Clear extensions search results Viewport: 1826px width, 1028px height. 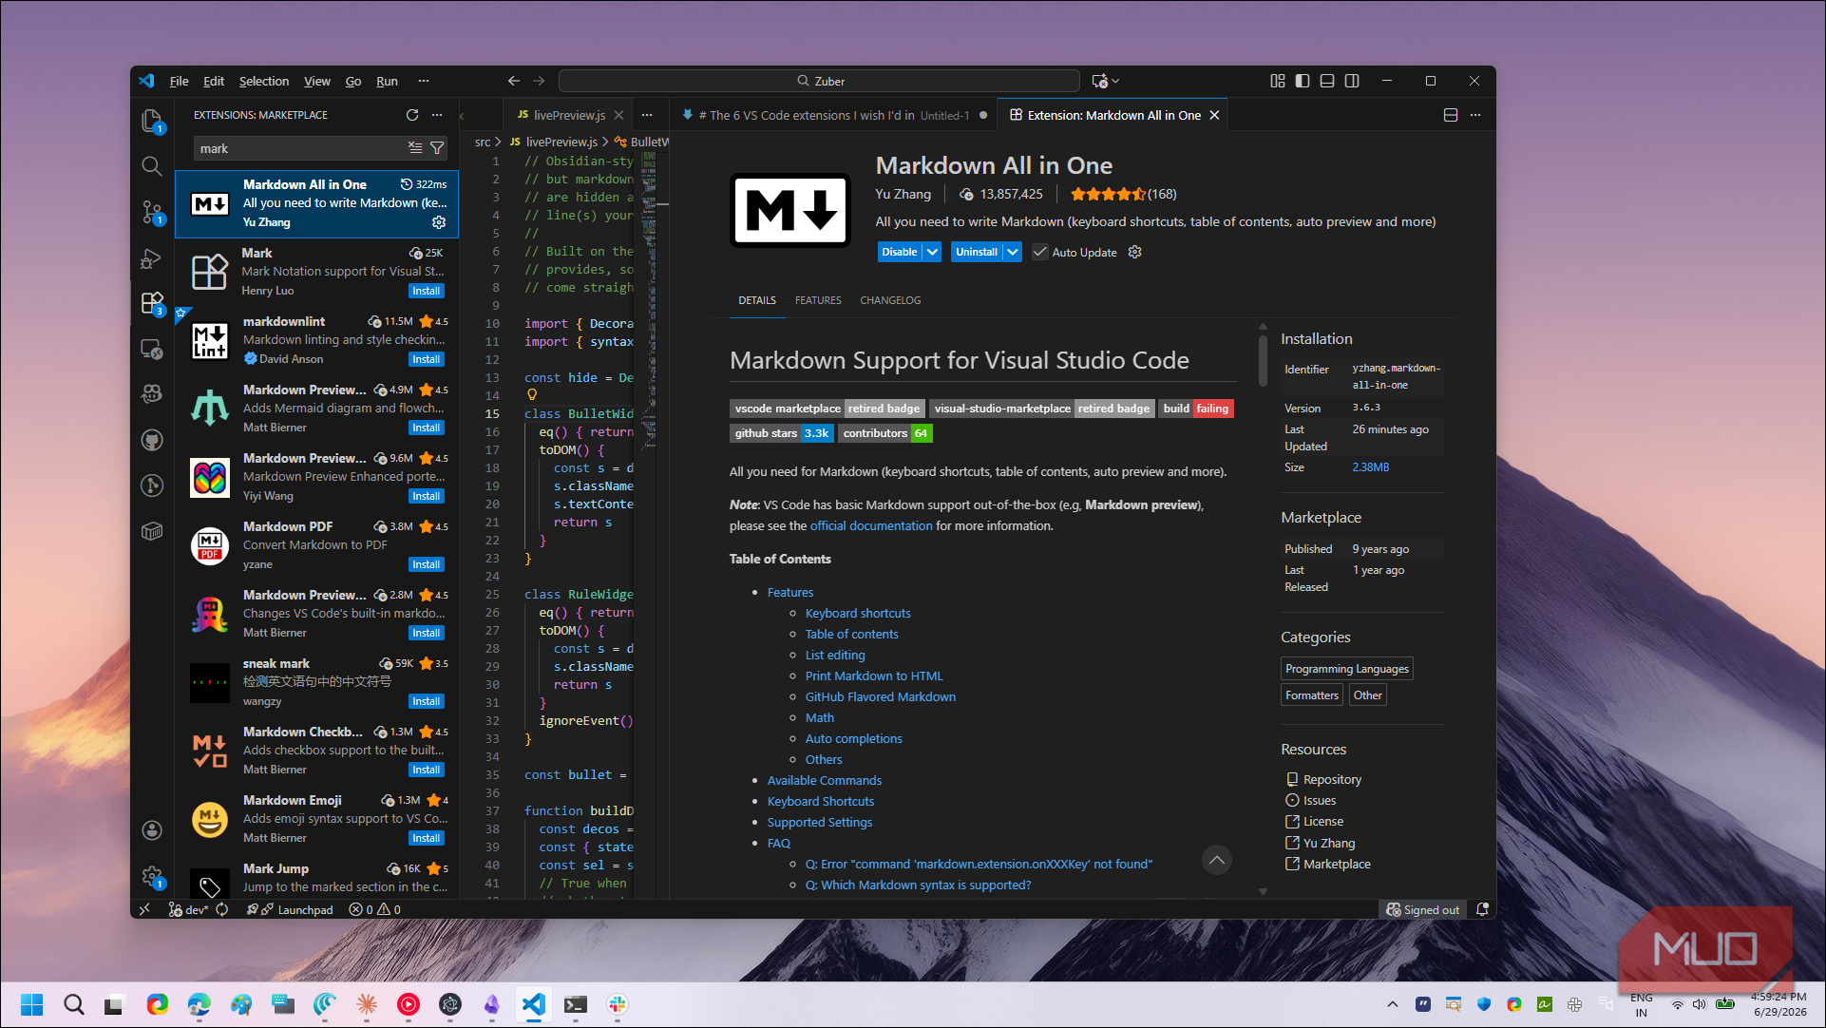(415, 148)
